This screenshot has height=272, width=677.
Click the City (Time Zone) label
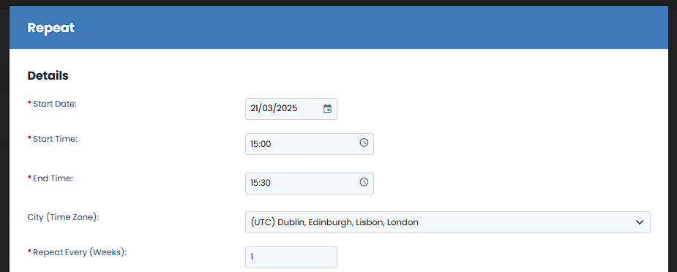pos(63,217)
